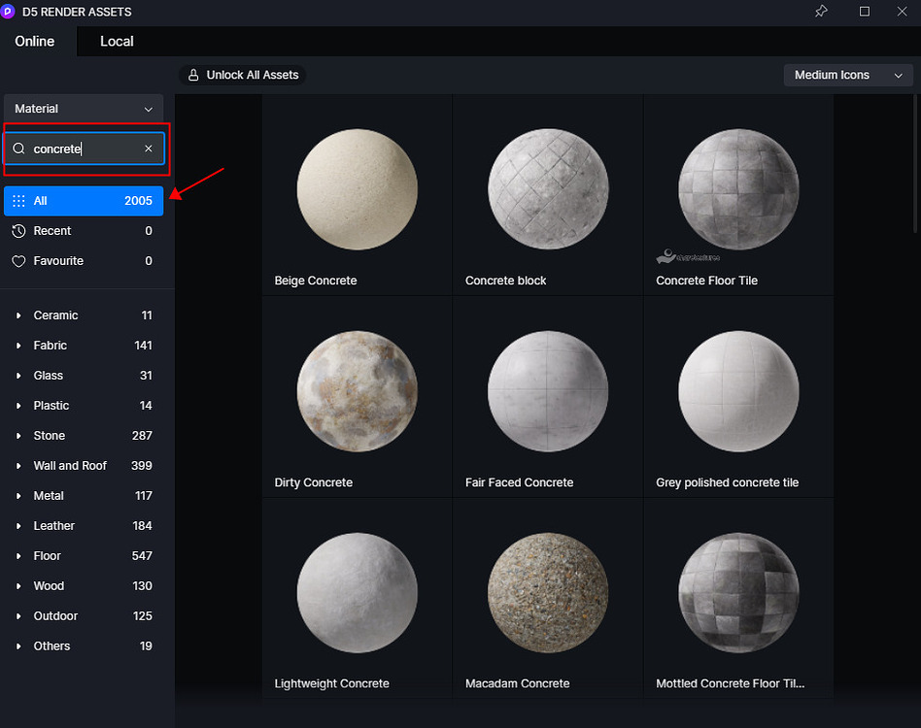This screenshot has width=921, height=728.
Task: Select the Metal category label
Action: [x=49, y=496]
